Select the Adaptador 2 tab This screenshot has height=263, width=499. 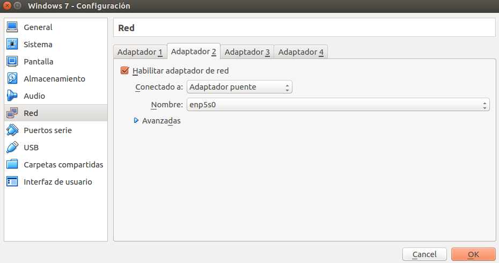tap(194, 52)
